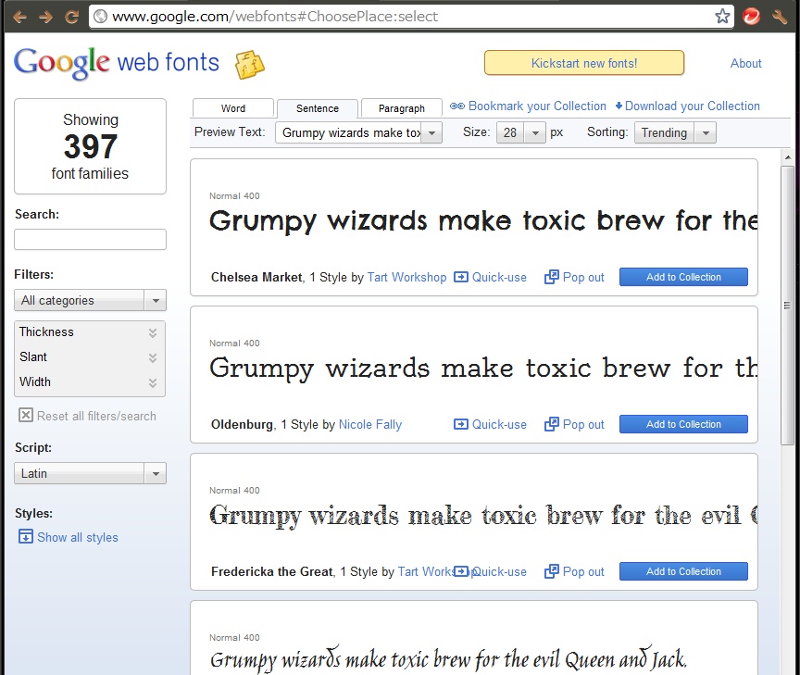This screenshot has width=800, height=675.
Task: Click the vertical scrollbar thumb of font list
Action: (787, 306)
